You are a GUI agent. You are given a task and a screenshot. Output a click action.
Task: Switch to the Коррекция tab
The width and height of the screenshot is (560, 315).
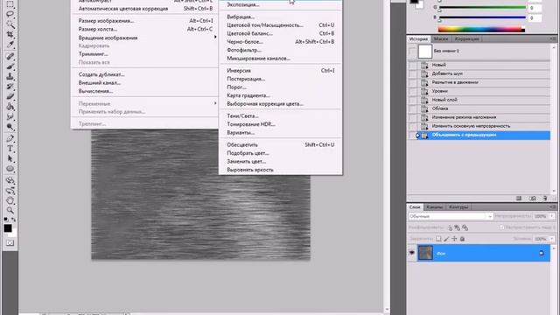click(466, 38)
